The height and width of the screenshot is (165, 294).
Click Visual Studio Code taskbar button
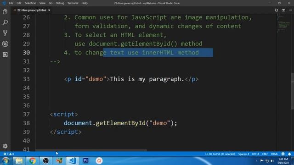[x=73, y=161]
